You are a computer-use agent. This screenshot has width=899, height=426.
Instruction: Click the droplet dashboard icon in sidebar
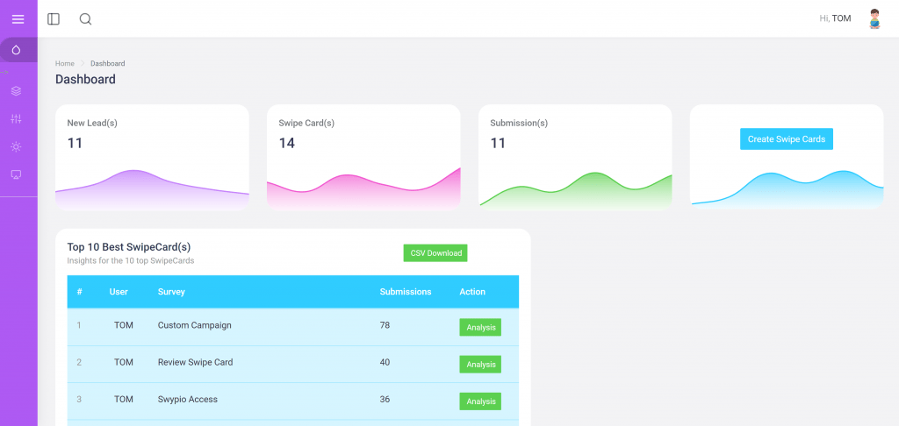tap(16, 50)
